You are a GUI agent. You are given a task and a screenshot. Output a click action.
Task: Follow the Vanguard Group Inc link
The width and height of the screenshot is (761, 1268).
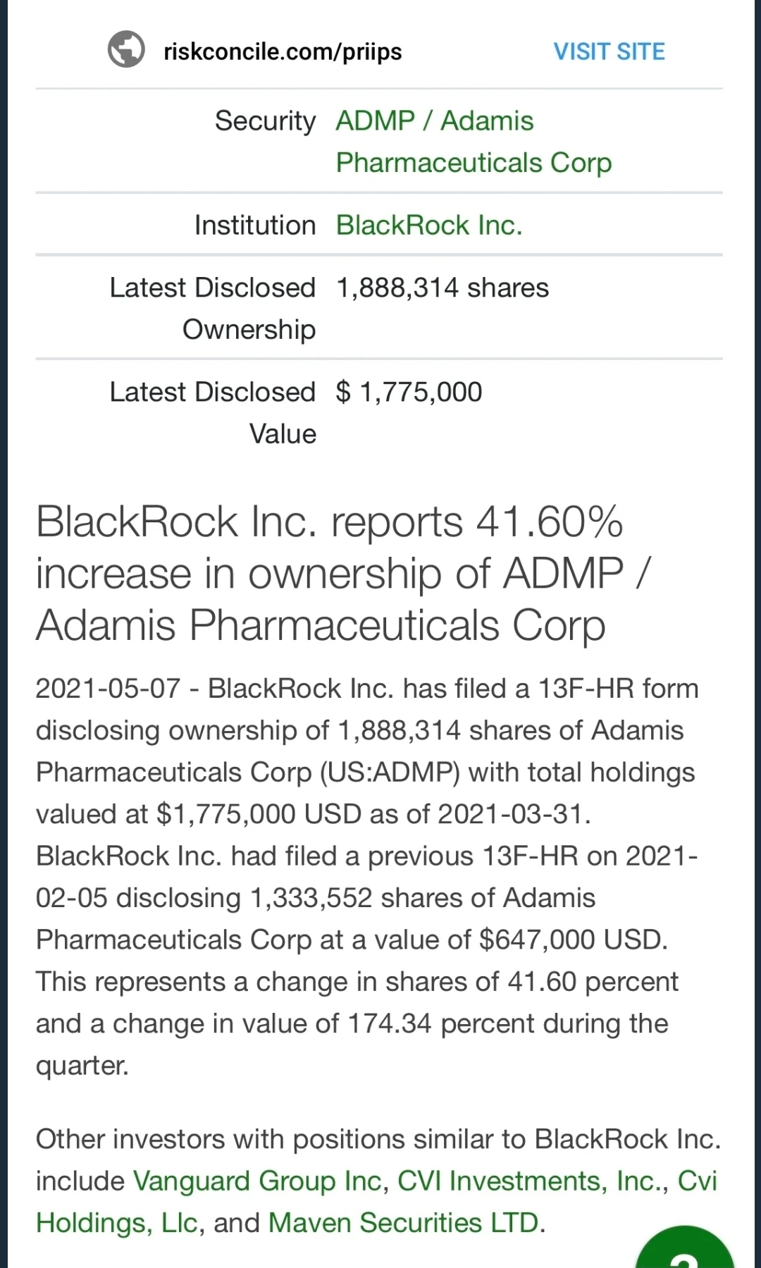(x=256, y=1181)
